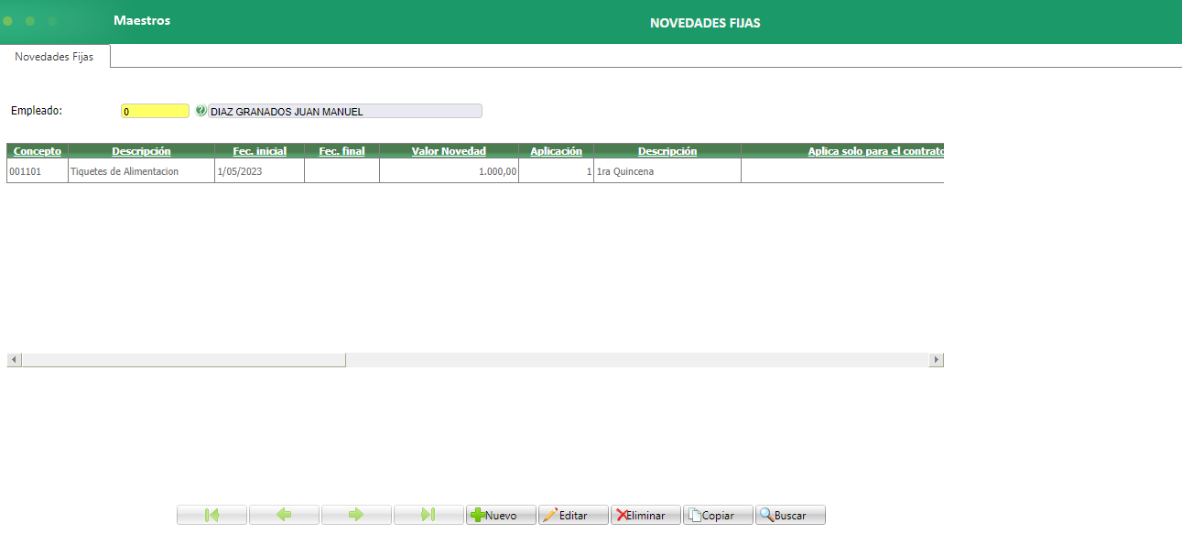This screenshot has height=556, width=1182.
Task: Select Tiquetes de Alimentacion cell
Action: [x=141, y=171]
